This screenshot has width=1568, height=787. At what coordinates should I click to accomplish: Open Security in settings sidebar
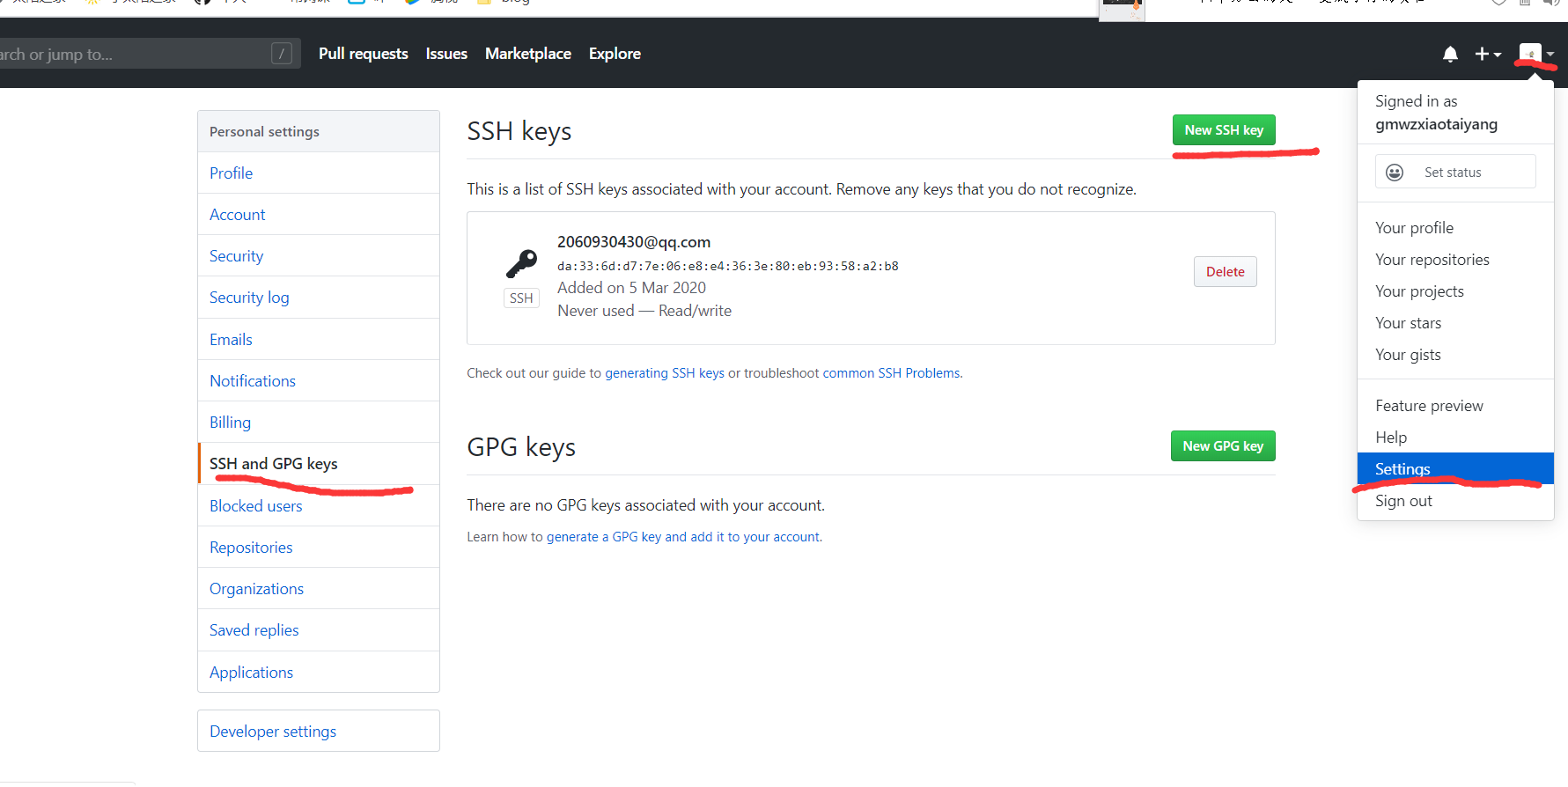(319, 256)
